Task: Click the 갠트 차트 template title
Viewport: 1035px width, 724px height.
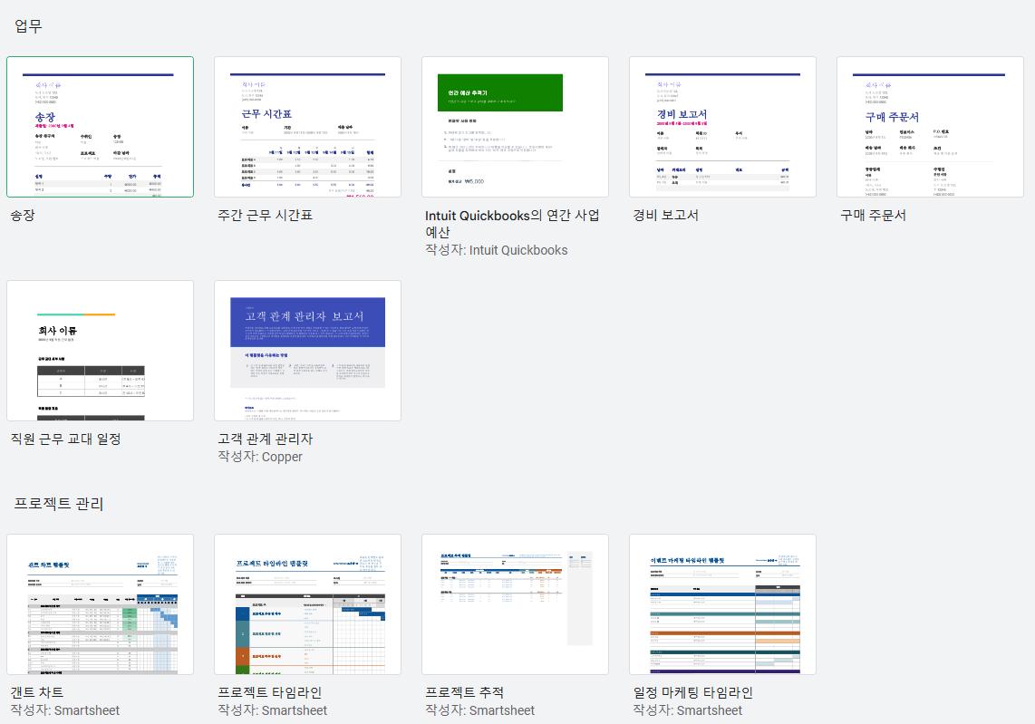Action: tap(38, 691)
